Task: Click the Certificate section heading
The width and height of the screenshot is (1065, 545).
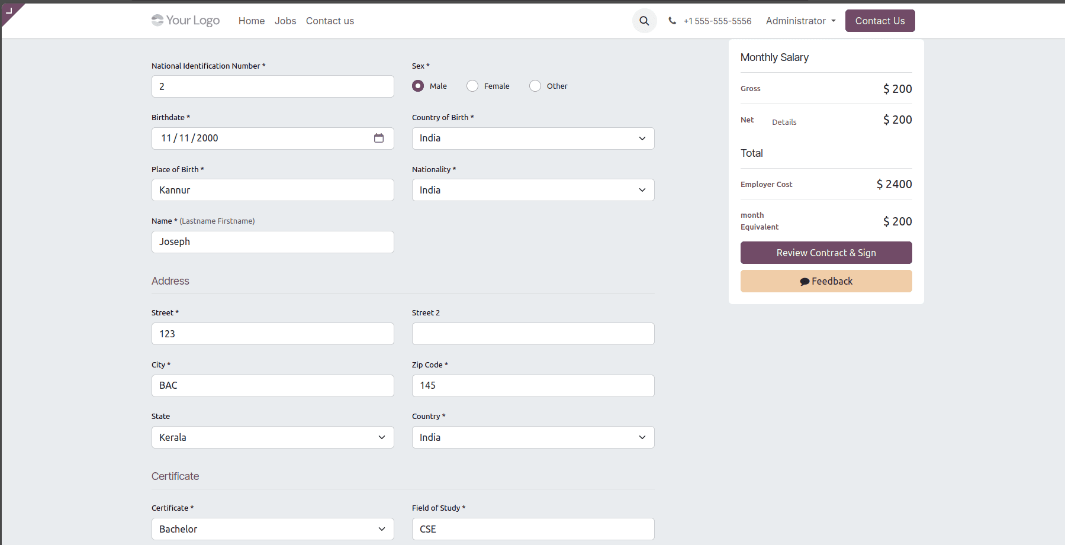Action: 175,476
